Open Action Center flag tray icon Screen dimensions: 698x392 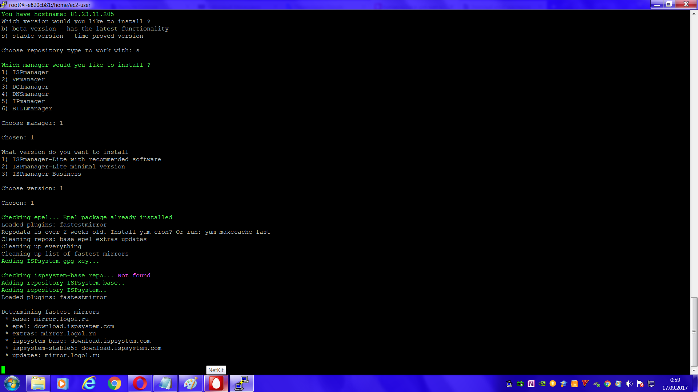click(640, 384)
